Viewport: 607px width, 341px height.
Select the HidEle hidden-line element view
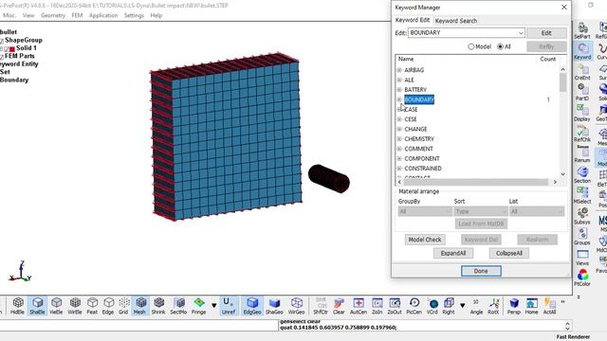pos(18,305)
